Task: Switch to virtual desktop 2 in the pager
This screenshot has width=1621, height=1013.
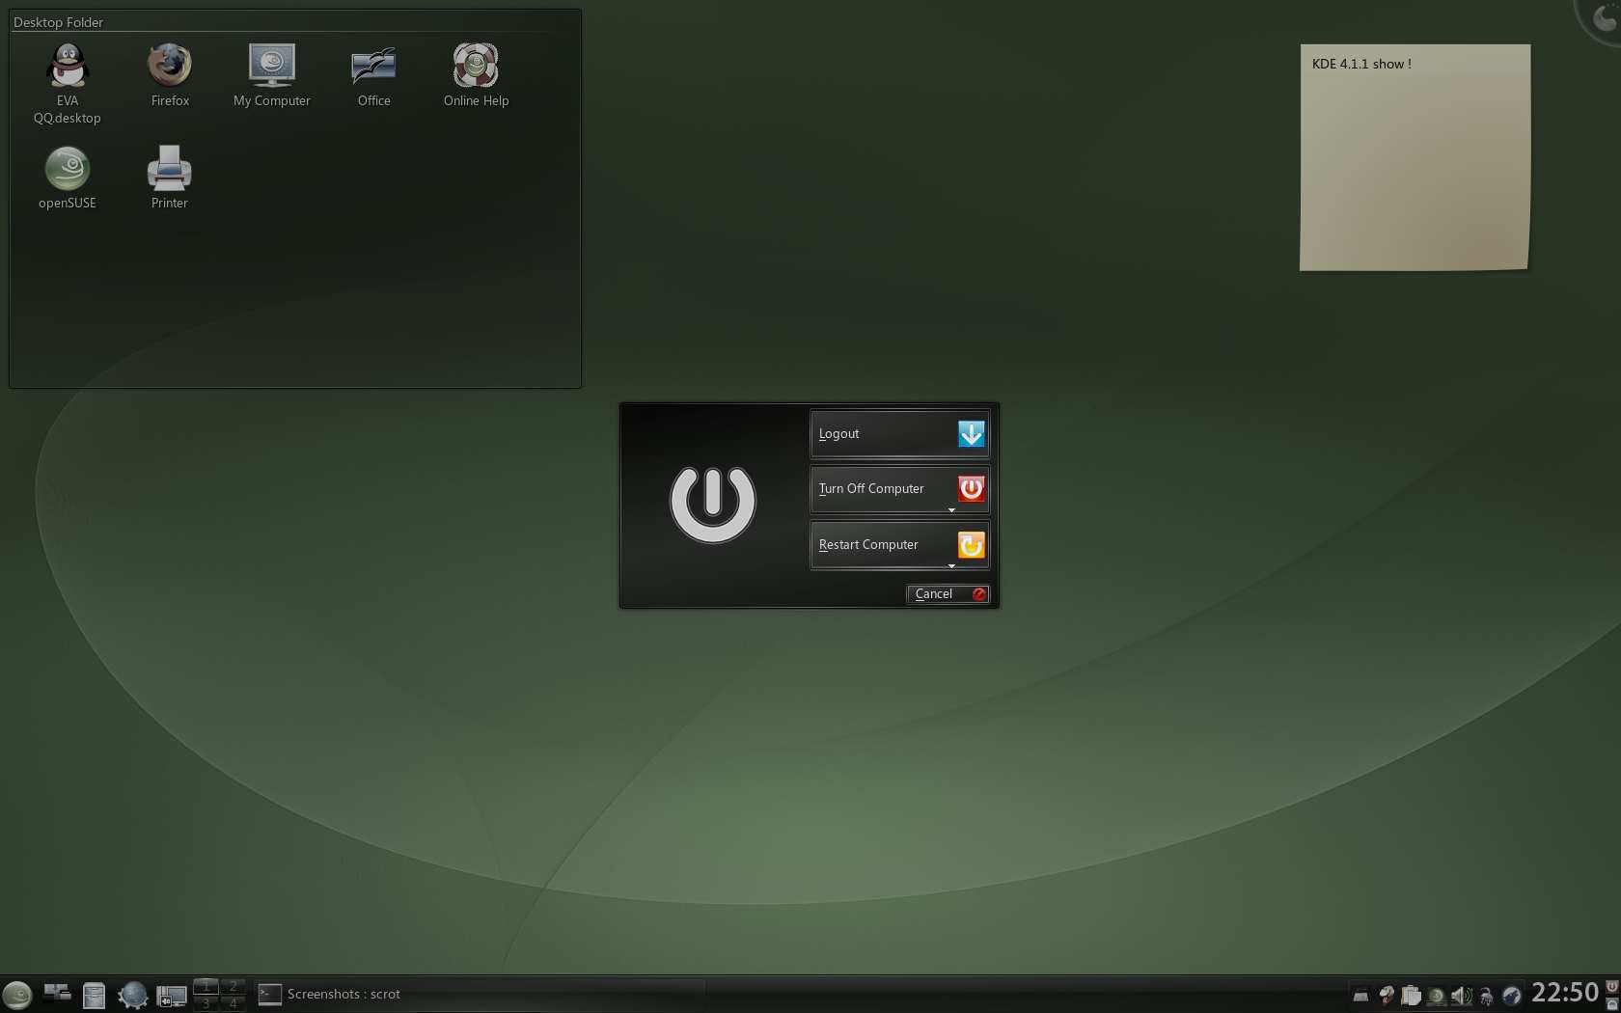Action: [233, 986]
